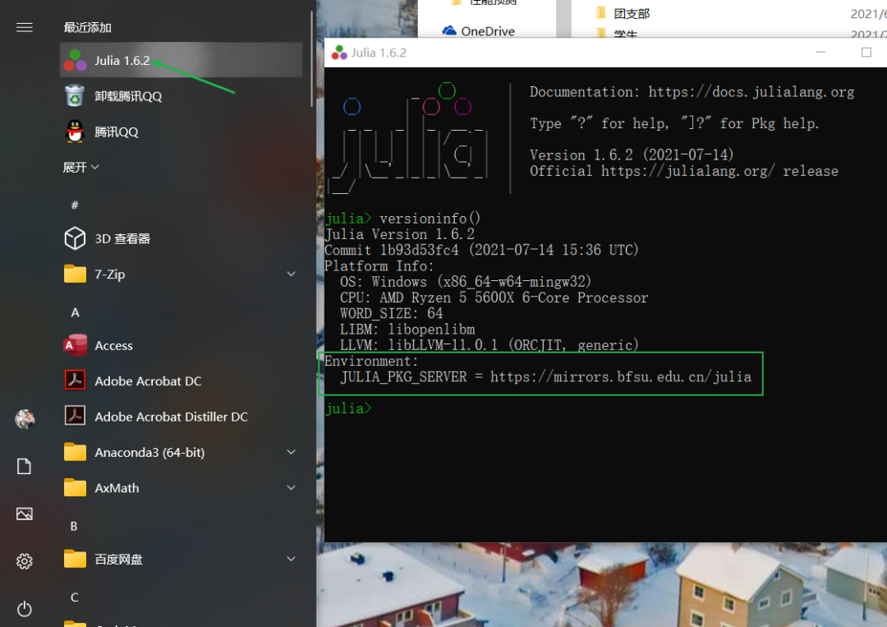Click the Power button icon
The width and height of the screenshot is (887, 627).
(x=25, y=609)
